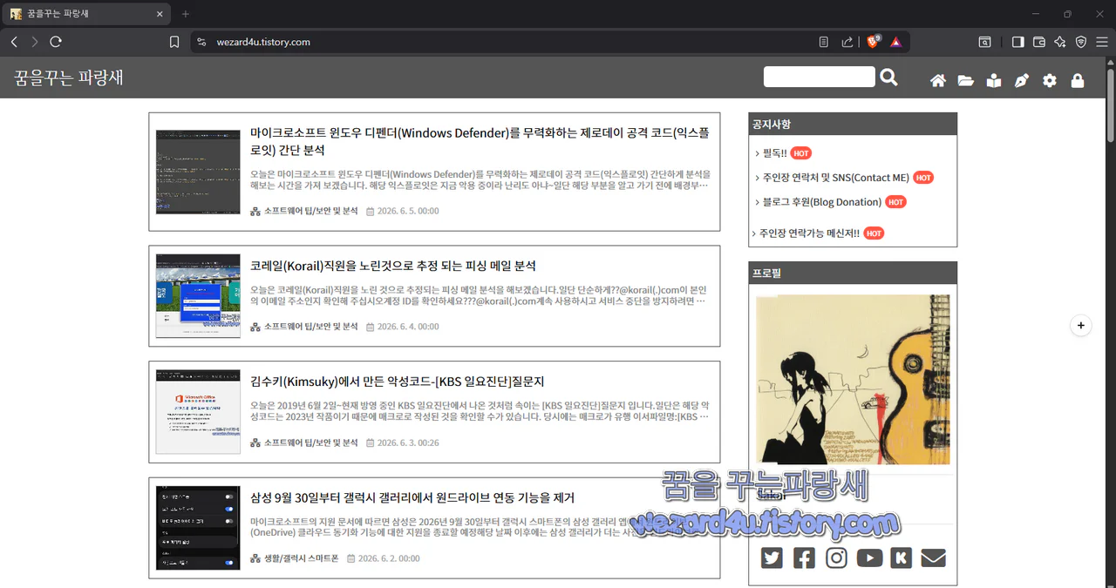Viewport: 1116px width, 588px height.
Task: Open the Korail phishing mail post title
Action: [x=393, y=266]
